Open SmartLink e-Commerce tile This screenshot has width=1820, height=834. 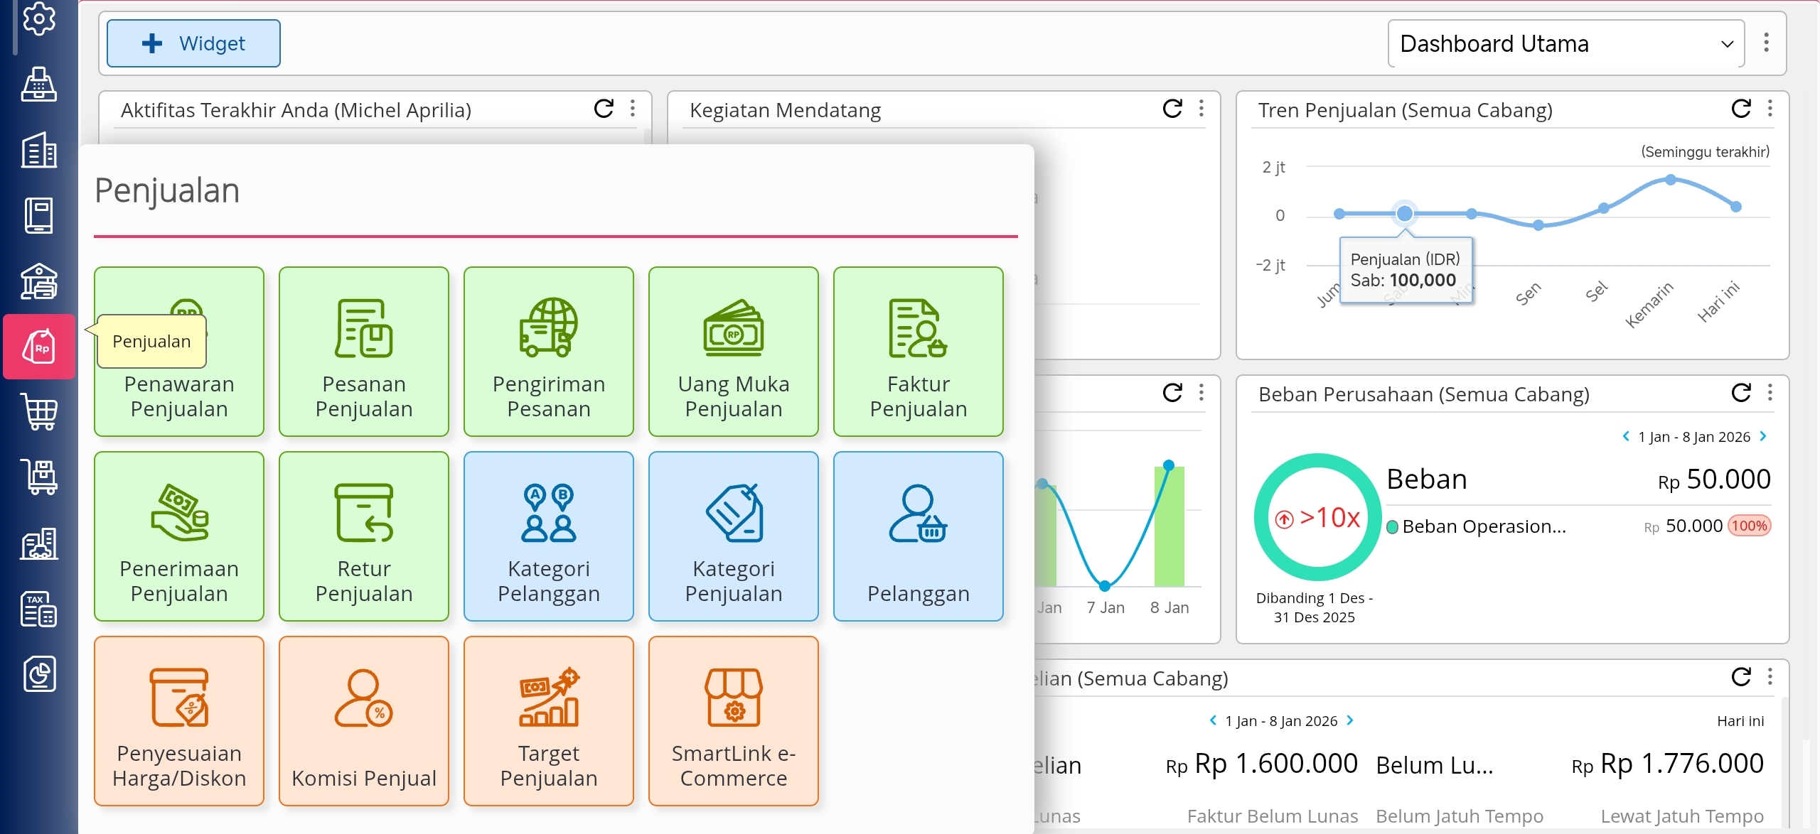click(733, 721)
